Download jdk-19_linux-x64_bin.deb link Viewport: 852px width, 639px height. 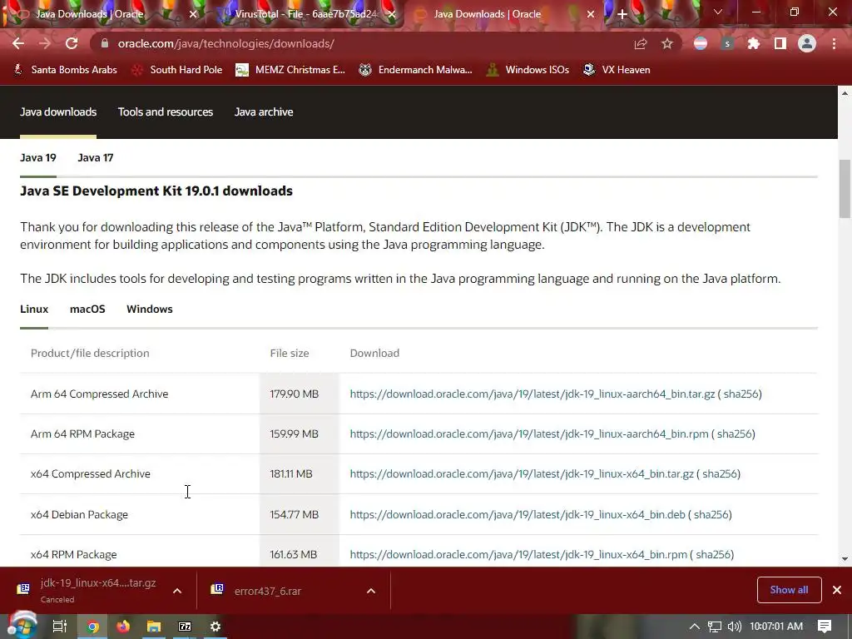pyautogui.click(x=518, y=514)
